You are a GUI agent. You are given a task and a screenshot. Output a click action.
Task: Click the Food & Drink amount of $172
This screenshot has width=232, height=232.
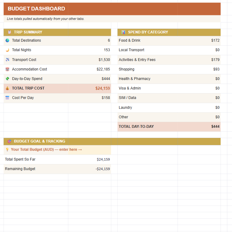(x=215, y=40)
